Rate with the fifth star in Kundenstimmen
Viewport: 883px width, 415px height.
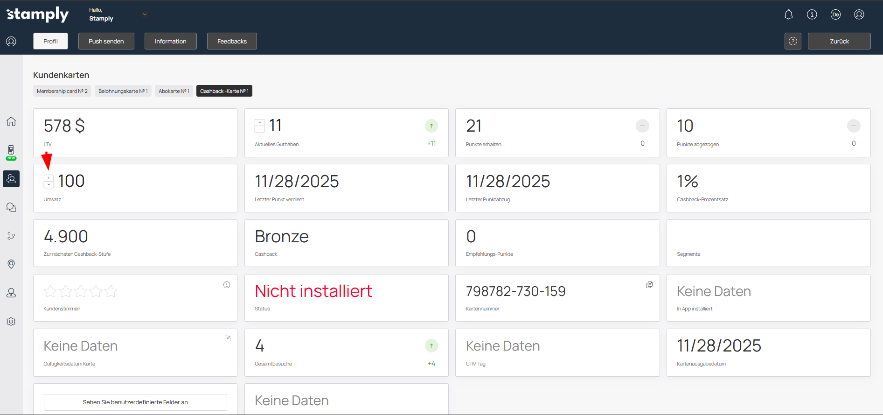(111, 291)
